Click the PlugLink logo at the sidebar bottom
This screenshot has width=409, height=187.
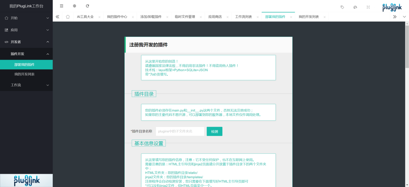26,180
